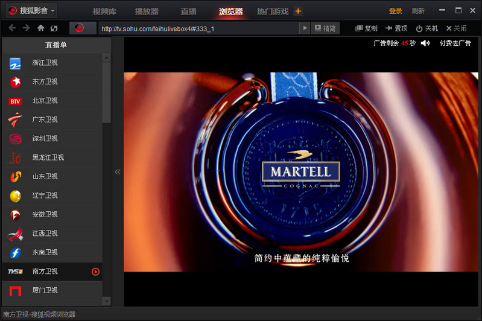482x321 pixels.
Task: Click the browser back arrow
Action: pos(12,28)
